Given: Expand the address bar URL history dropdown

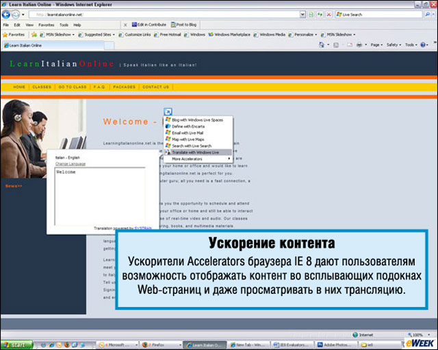Looking at the screenshot, I should click(x=302, y=14).
